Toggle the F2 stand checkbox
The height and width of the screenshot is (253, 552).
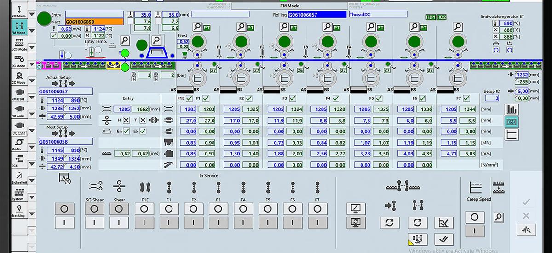point(249,98)
